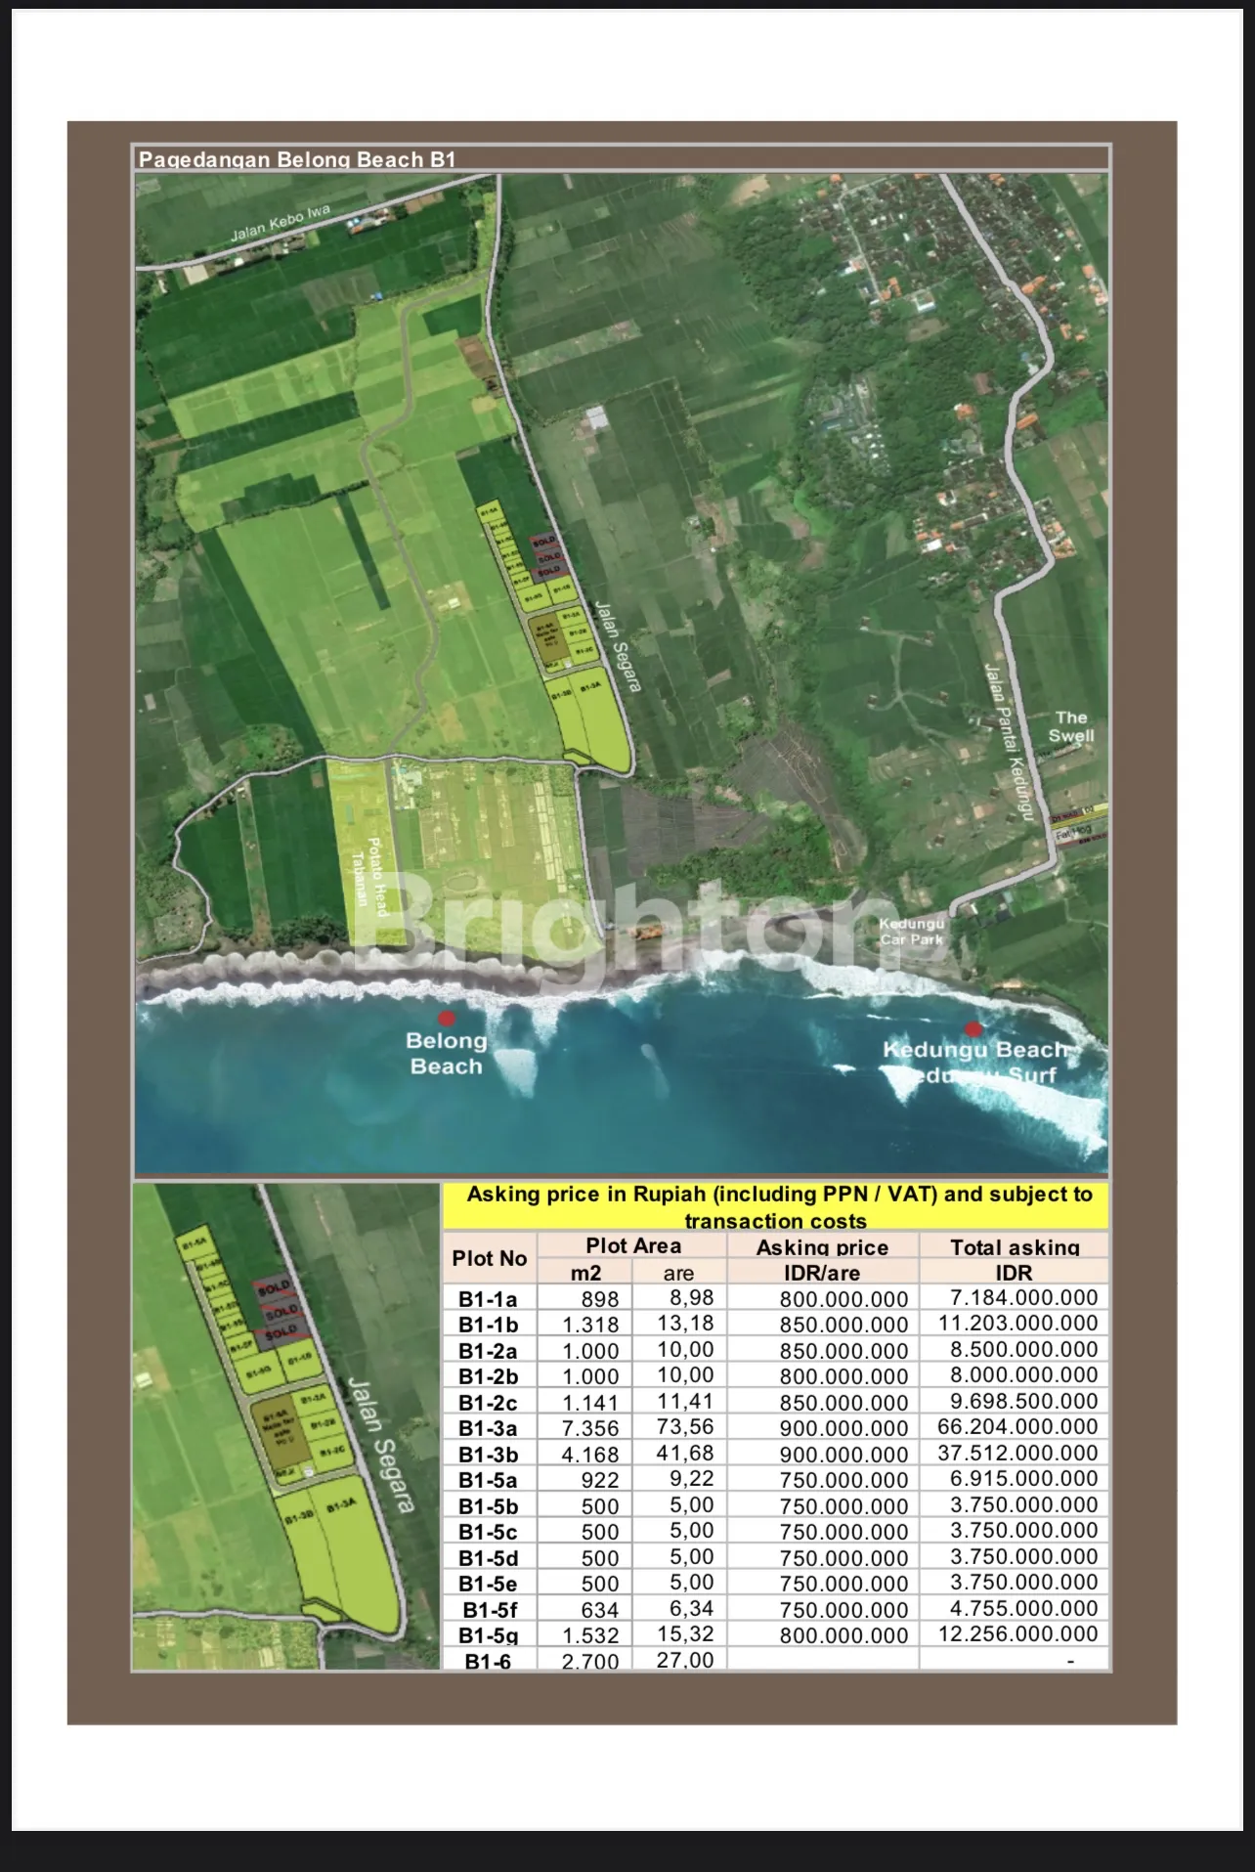Image resolution: width=1255 pixels, height=1872 pixels.
Task: Click the red marker above Belong Beach
Action: (447, 1018)
